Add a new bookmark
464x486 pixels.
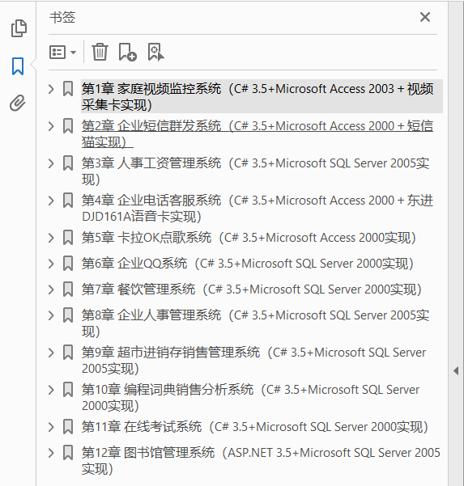click(127, 52)
